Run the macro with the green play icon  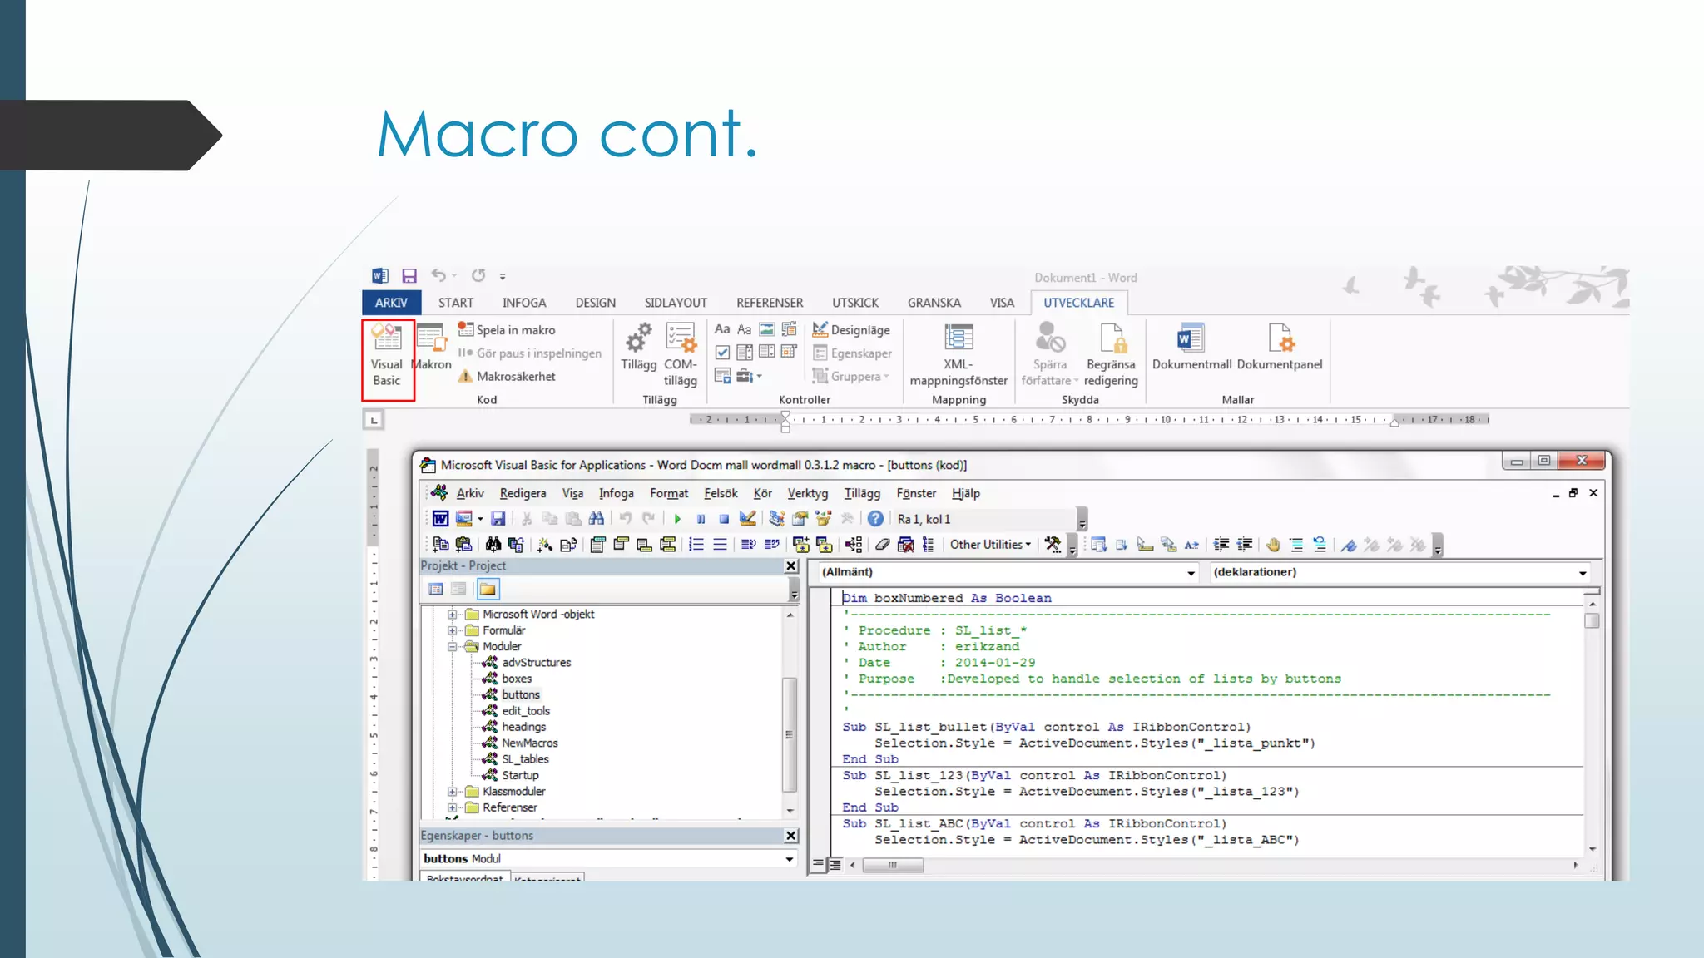coord(677,519)
